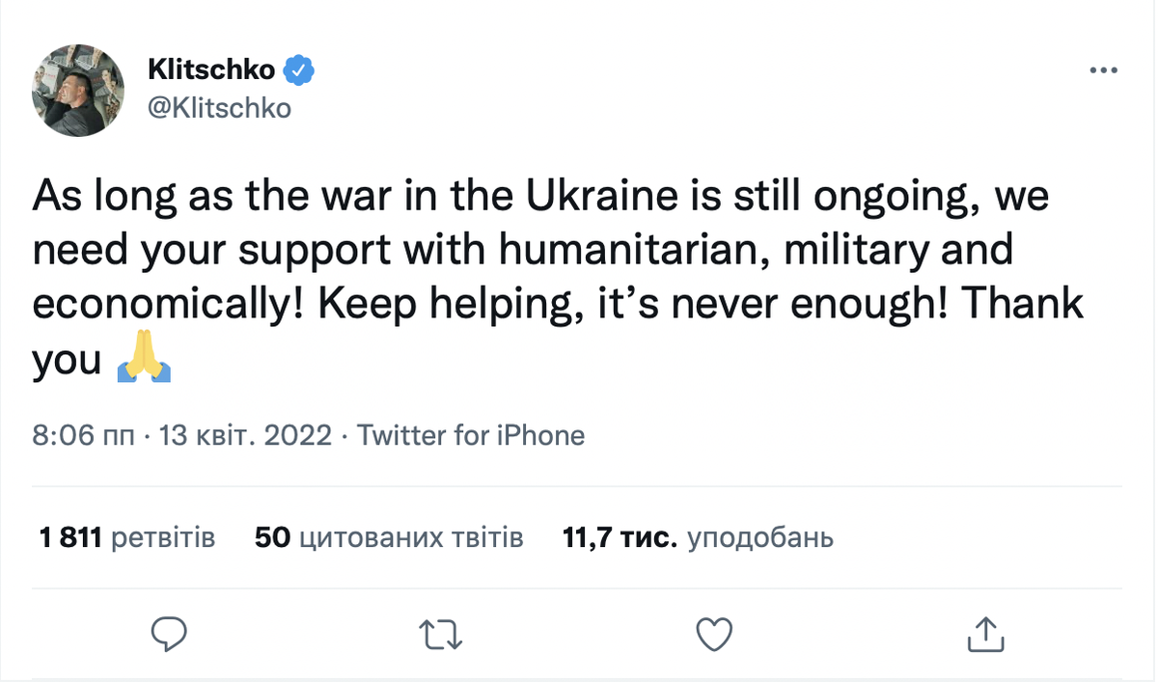This screenshot has width=1158, height=682.
Task: Click the praying hands emoji
Action: (x=144, y=361)
